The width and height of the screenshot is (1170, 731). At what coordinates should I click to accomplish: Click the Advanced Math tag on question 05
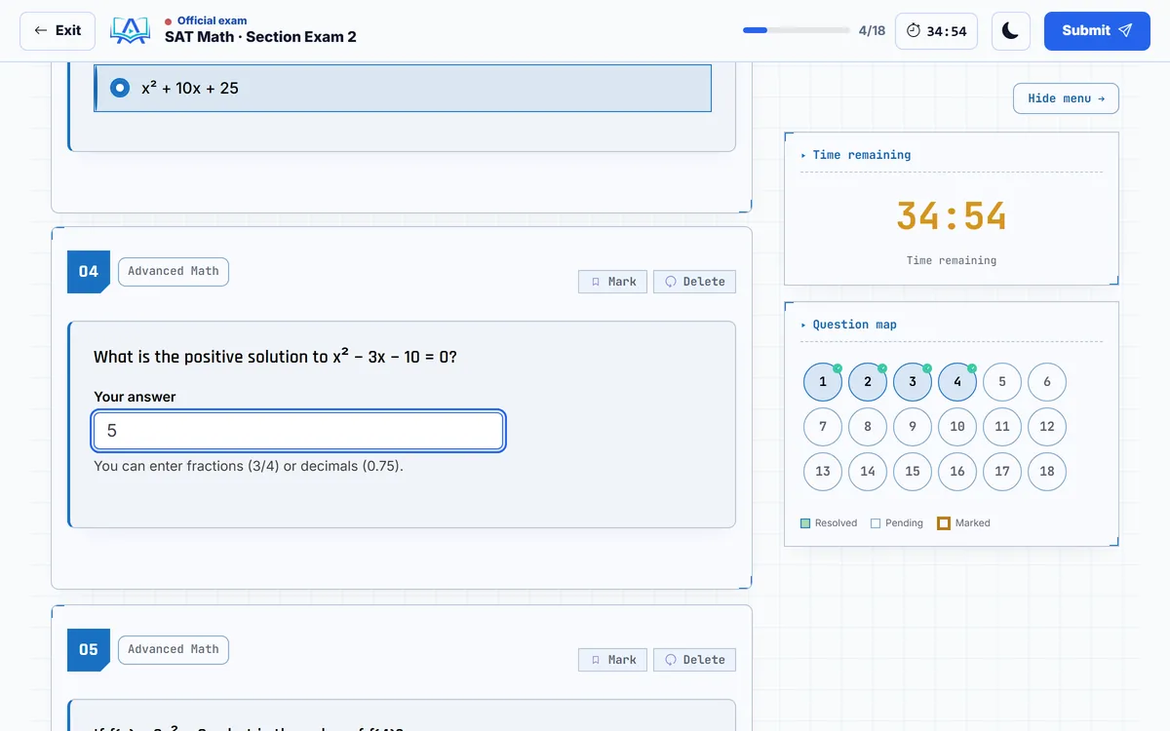pyautogui.click(x=174, y=649)
